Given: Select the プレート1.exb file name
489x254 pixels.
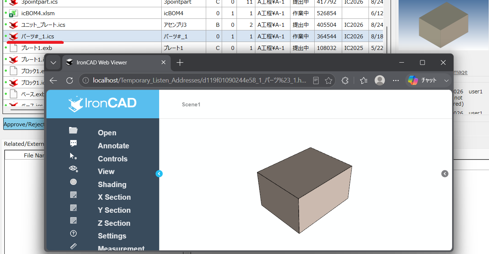Looking at the screenshot, I should click(x=37, y=48).
